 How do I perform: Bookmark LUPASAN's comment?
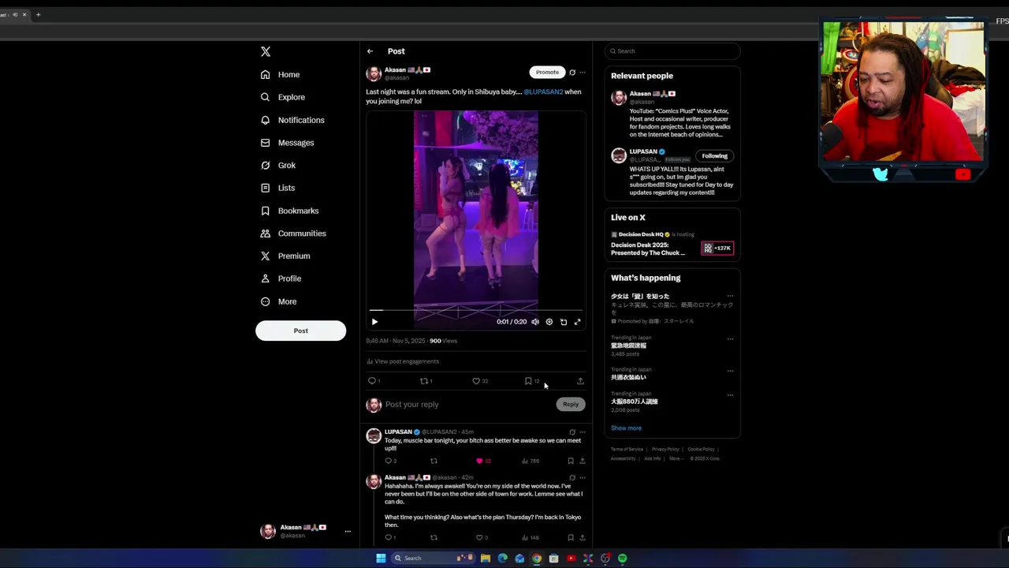coord(571,461)
